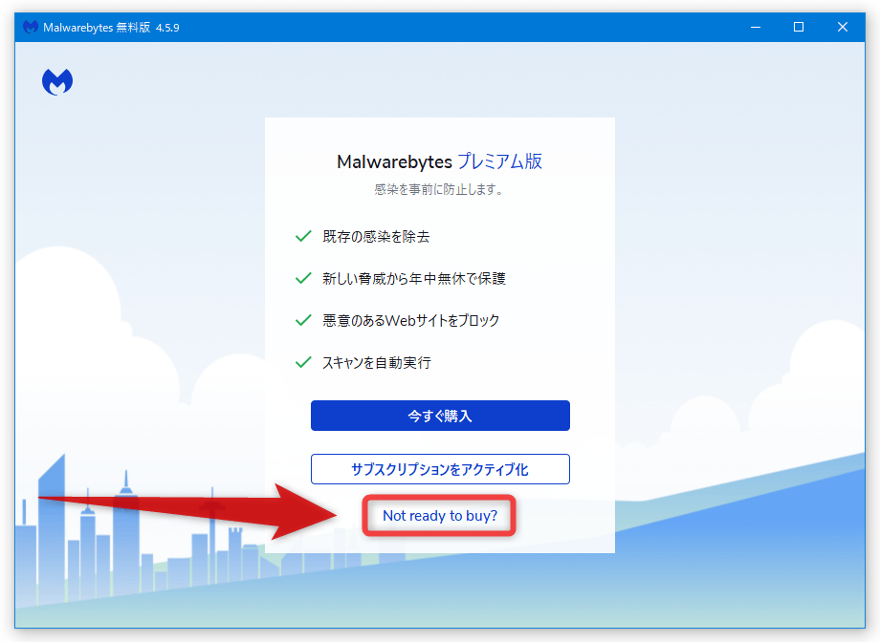Maximize the Malwarebytes window
This screenshot has height=642, width=880.
point(799,27)
